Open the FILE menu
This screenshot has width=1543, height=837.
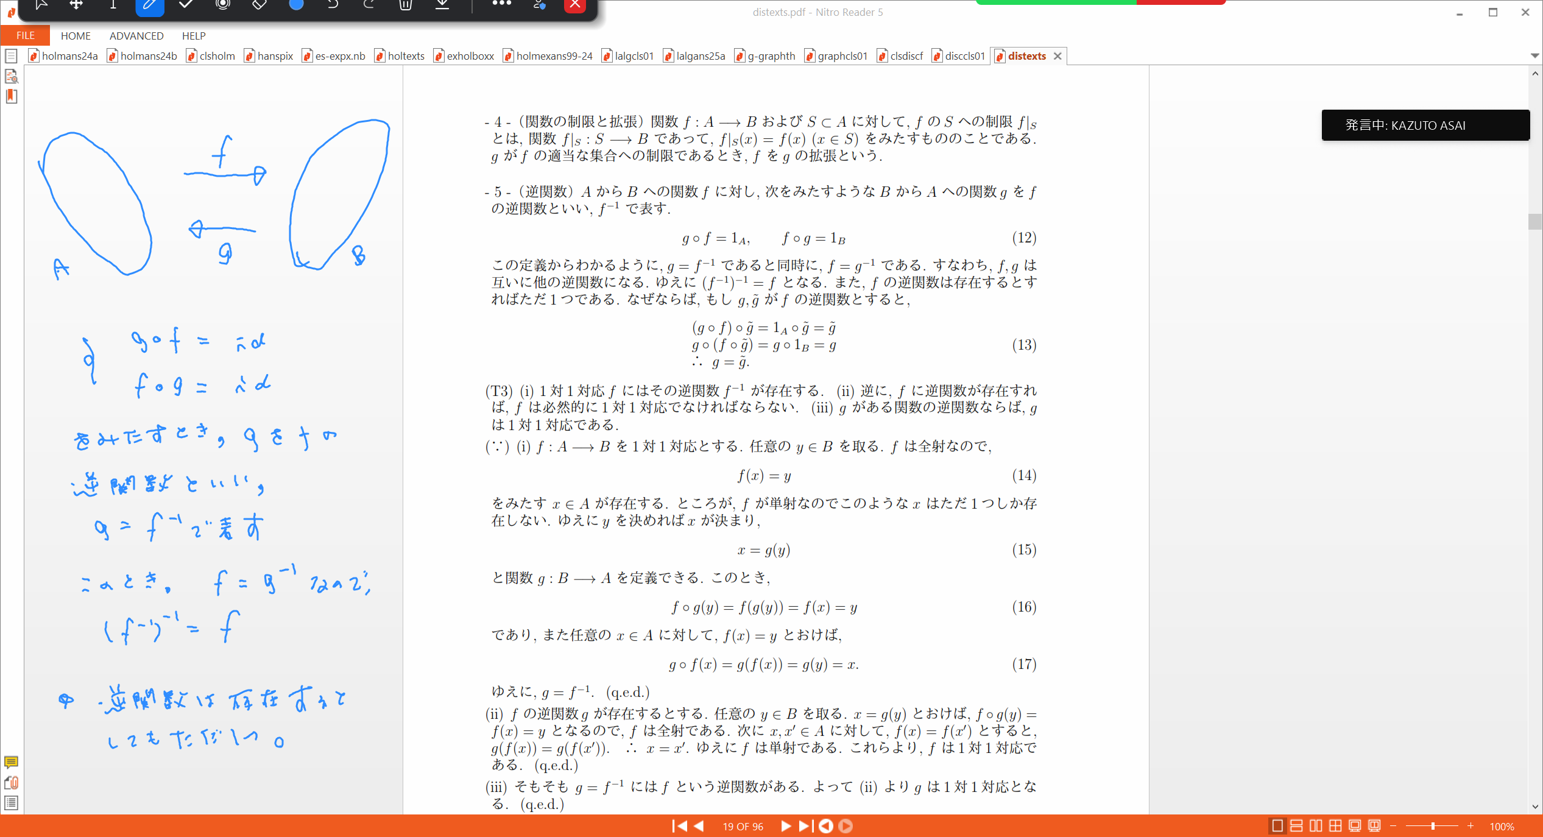(x=25, y=35)
